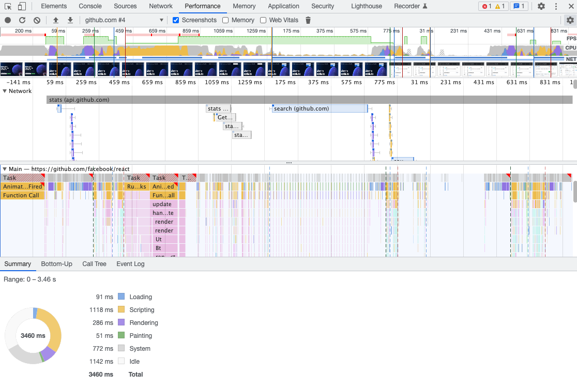Select the Bottom-Up tab
Image resolution: width=577 pixels, height=389 pixels.
click(x=57, y=264)
